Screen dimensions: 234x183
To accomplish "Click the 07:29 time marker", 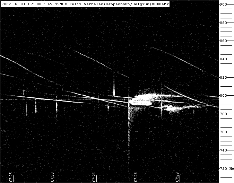I will (x=177, y=177).
